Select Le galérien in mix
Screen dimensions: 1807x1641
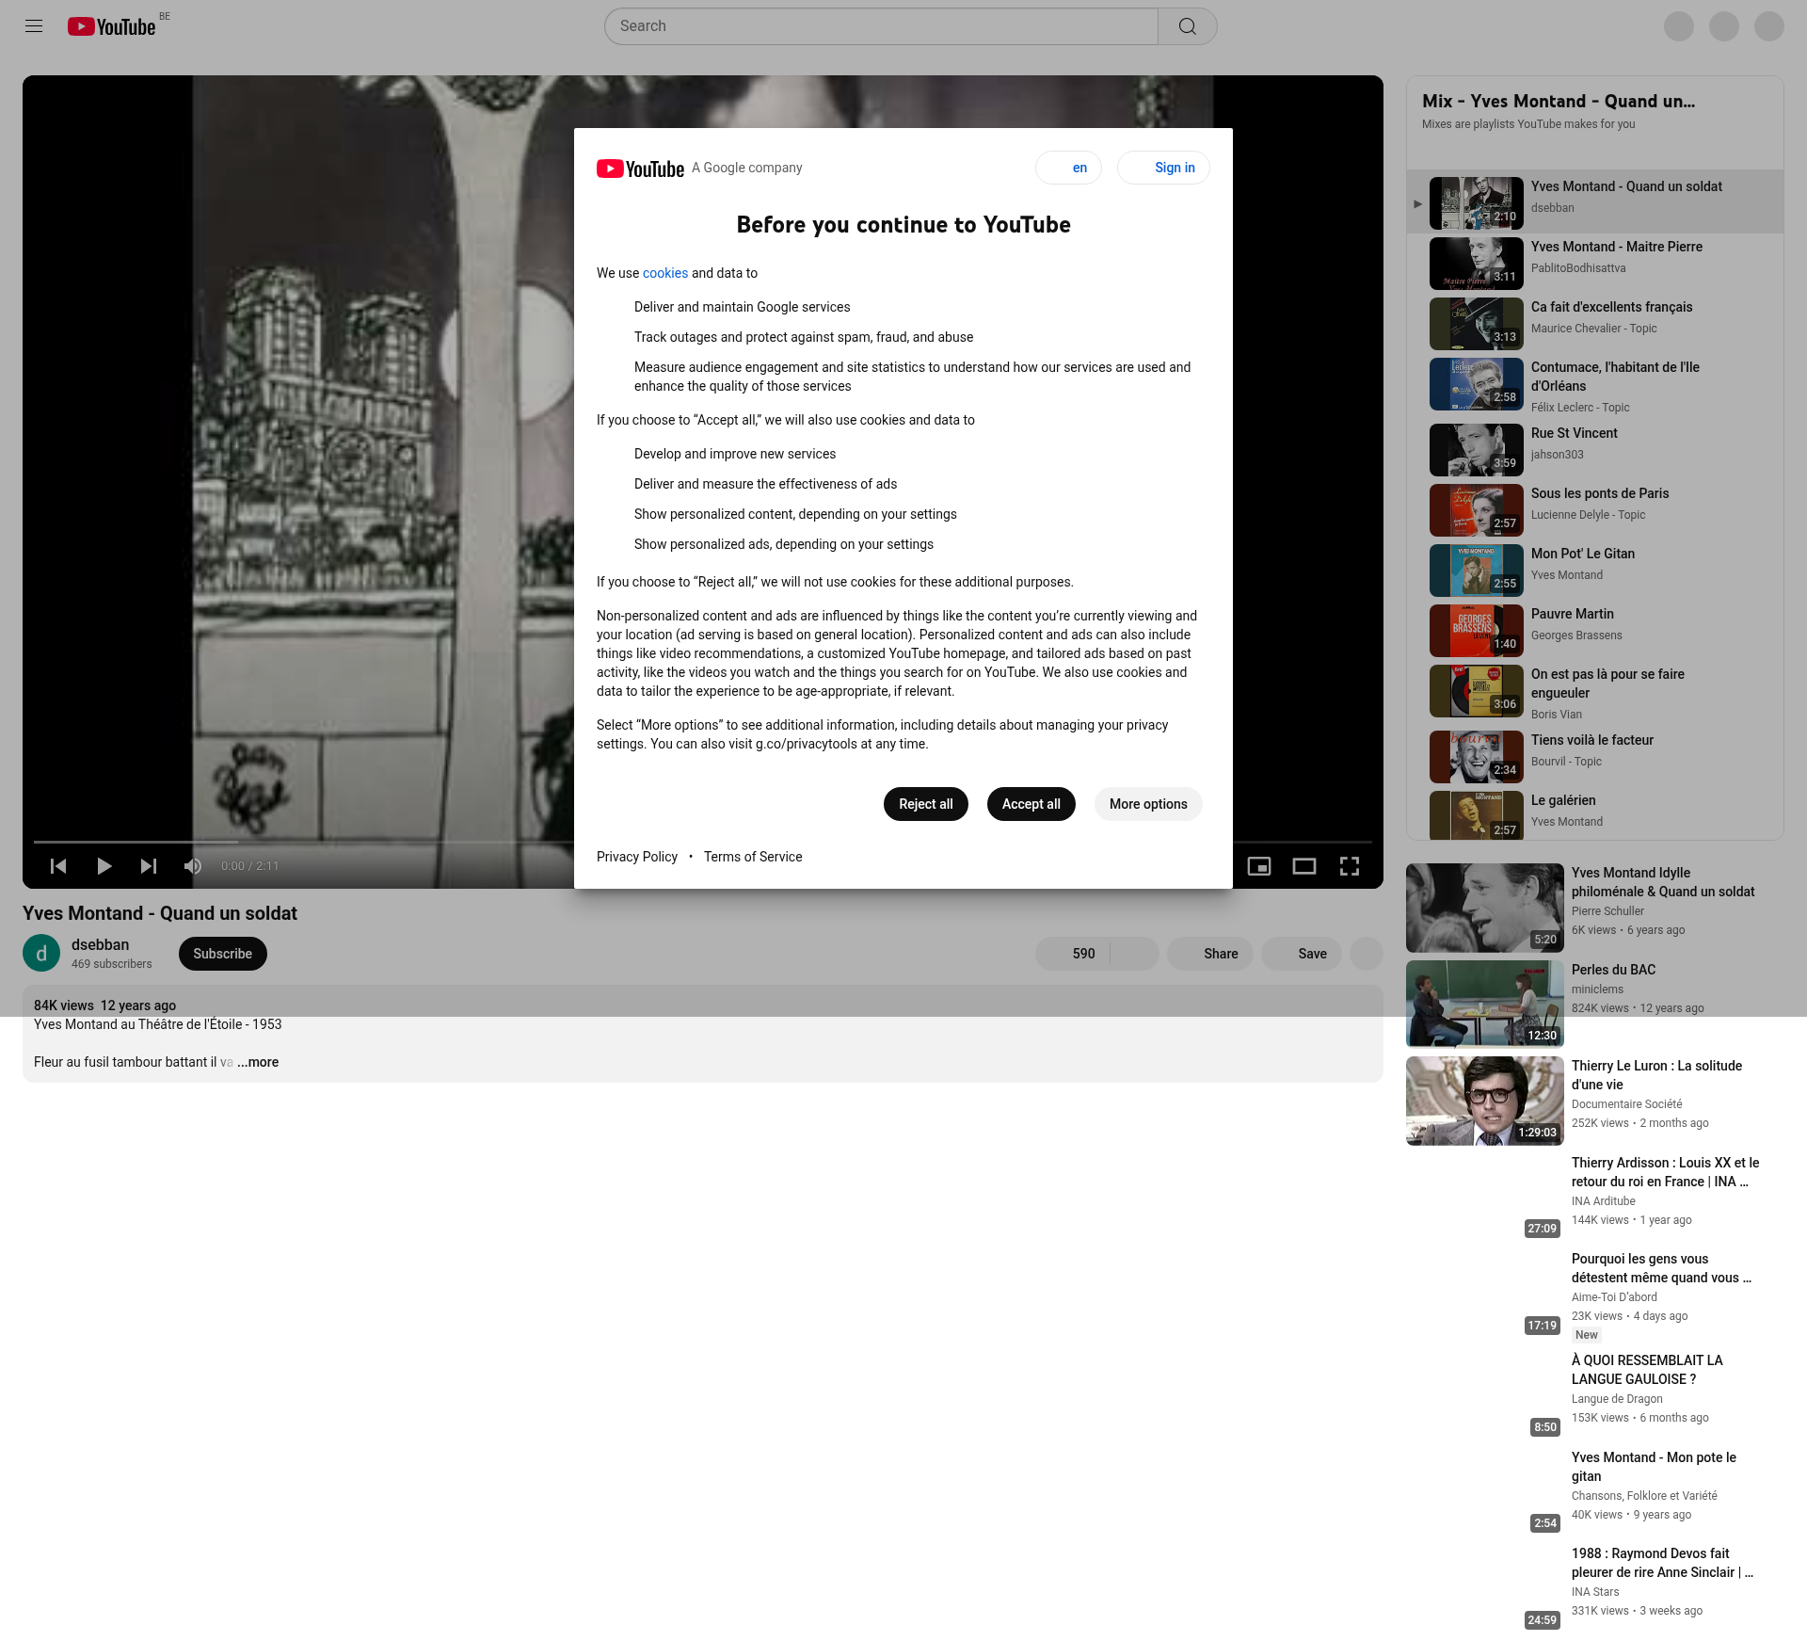click(x=1595, y=813)
